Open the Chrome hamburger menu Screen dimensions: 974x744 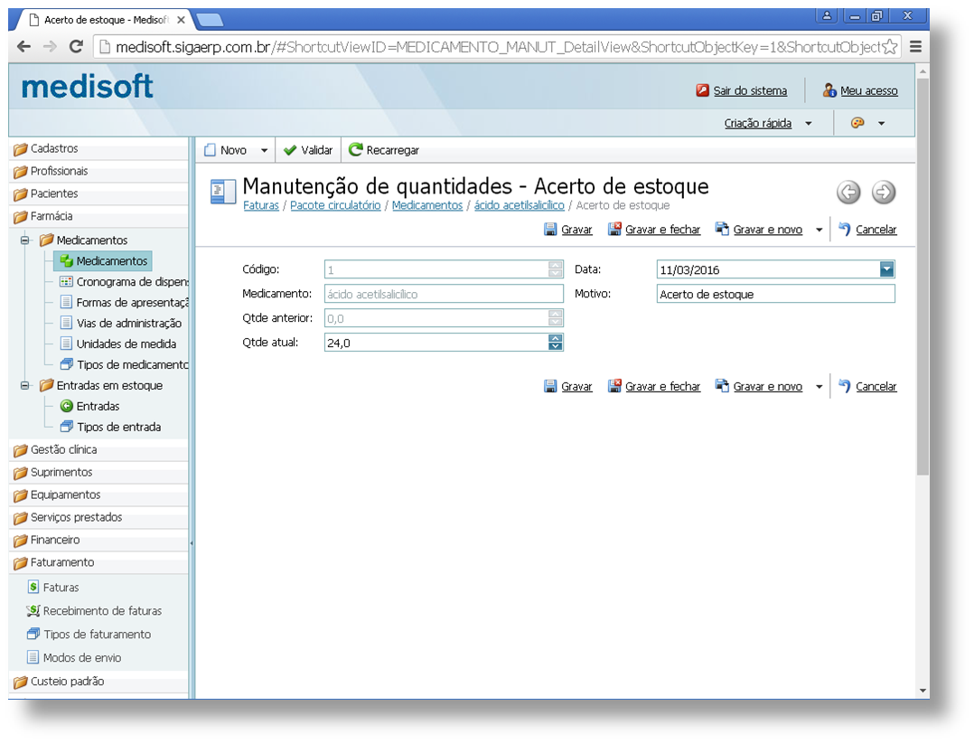tap(915, 47)
